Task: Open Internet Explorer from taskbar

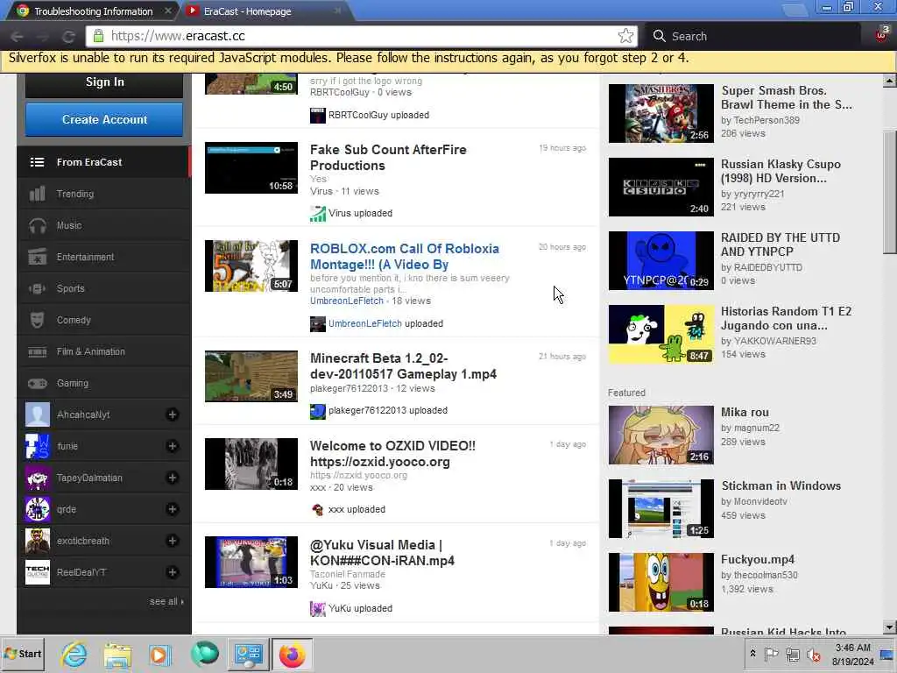Action: coord(74,654)
